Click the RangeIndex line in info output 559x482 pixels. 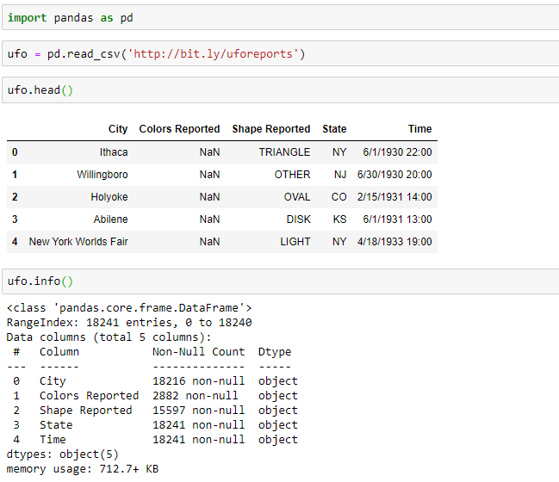coord(129,323)
